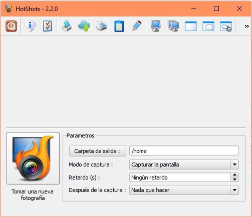Click the Carpeta de salida button
Viewport: 252px width, 217px height.
click(x=98, y=151)
